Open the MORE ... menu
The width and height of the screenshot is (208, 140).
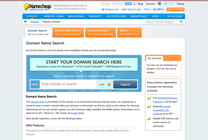point(157,16)
